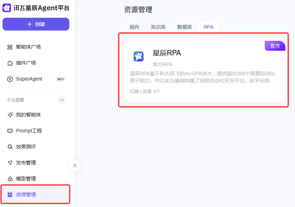
Task: Click the 星辰RPA star app icon
Action: coord(138,56)
